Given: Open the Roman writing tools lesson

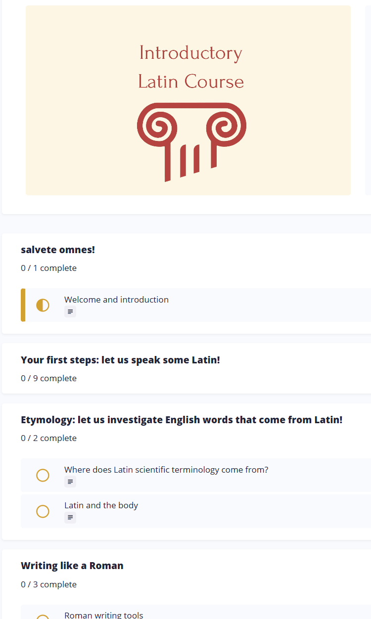Looking at the screenshot, I should 104,615.
